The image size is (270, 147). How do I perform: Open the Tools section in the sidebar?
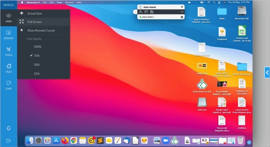(8, 51)
